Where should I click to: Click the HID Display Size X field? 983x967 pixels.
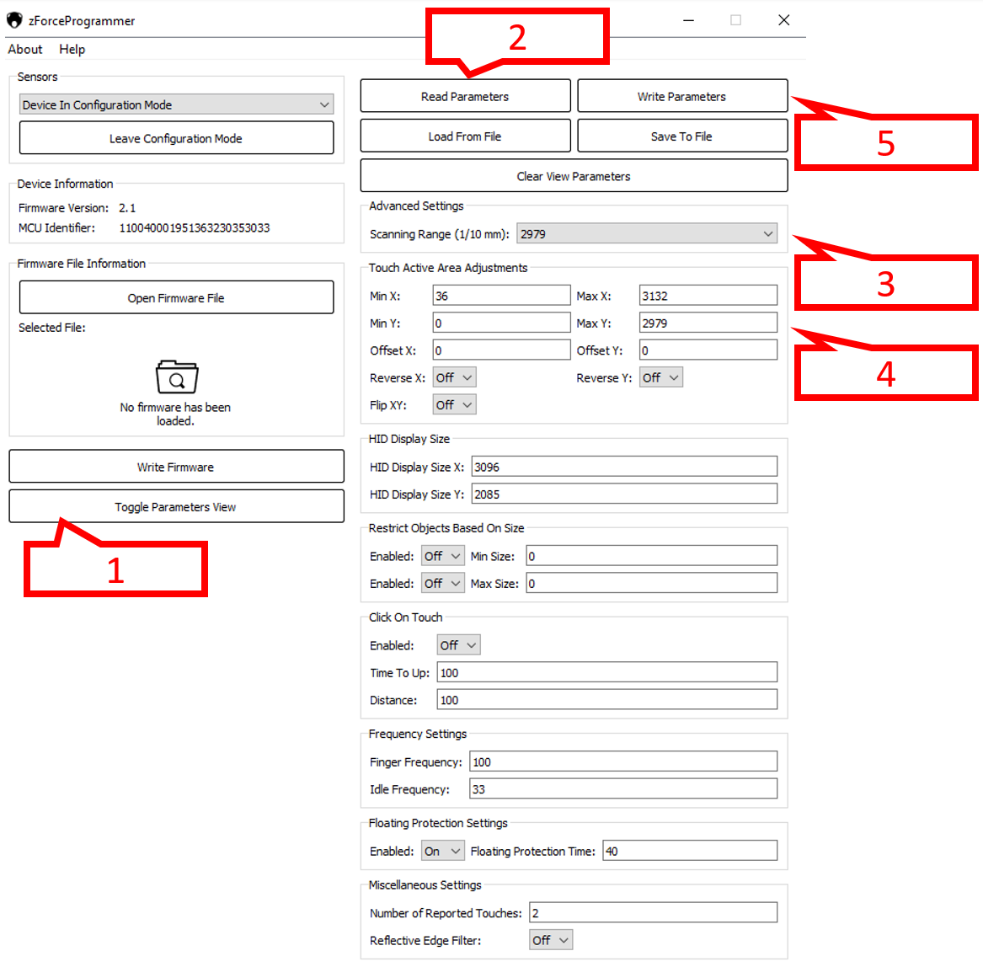[623, 467]
